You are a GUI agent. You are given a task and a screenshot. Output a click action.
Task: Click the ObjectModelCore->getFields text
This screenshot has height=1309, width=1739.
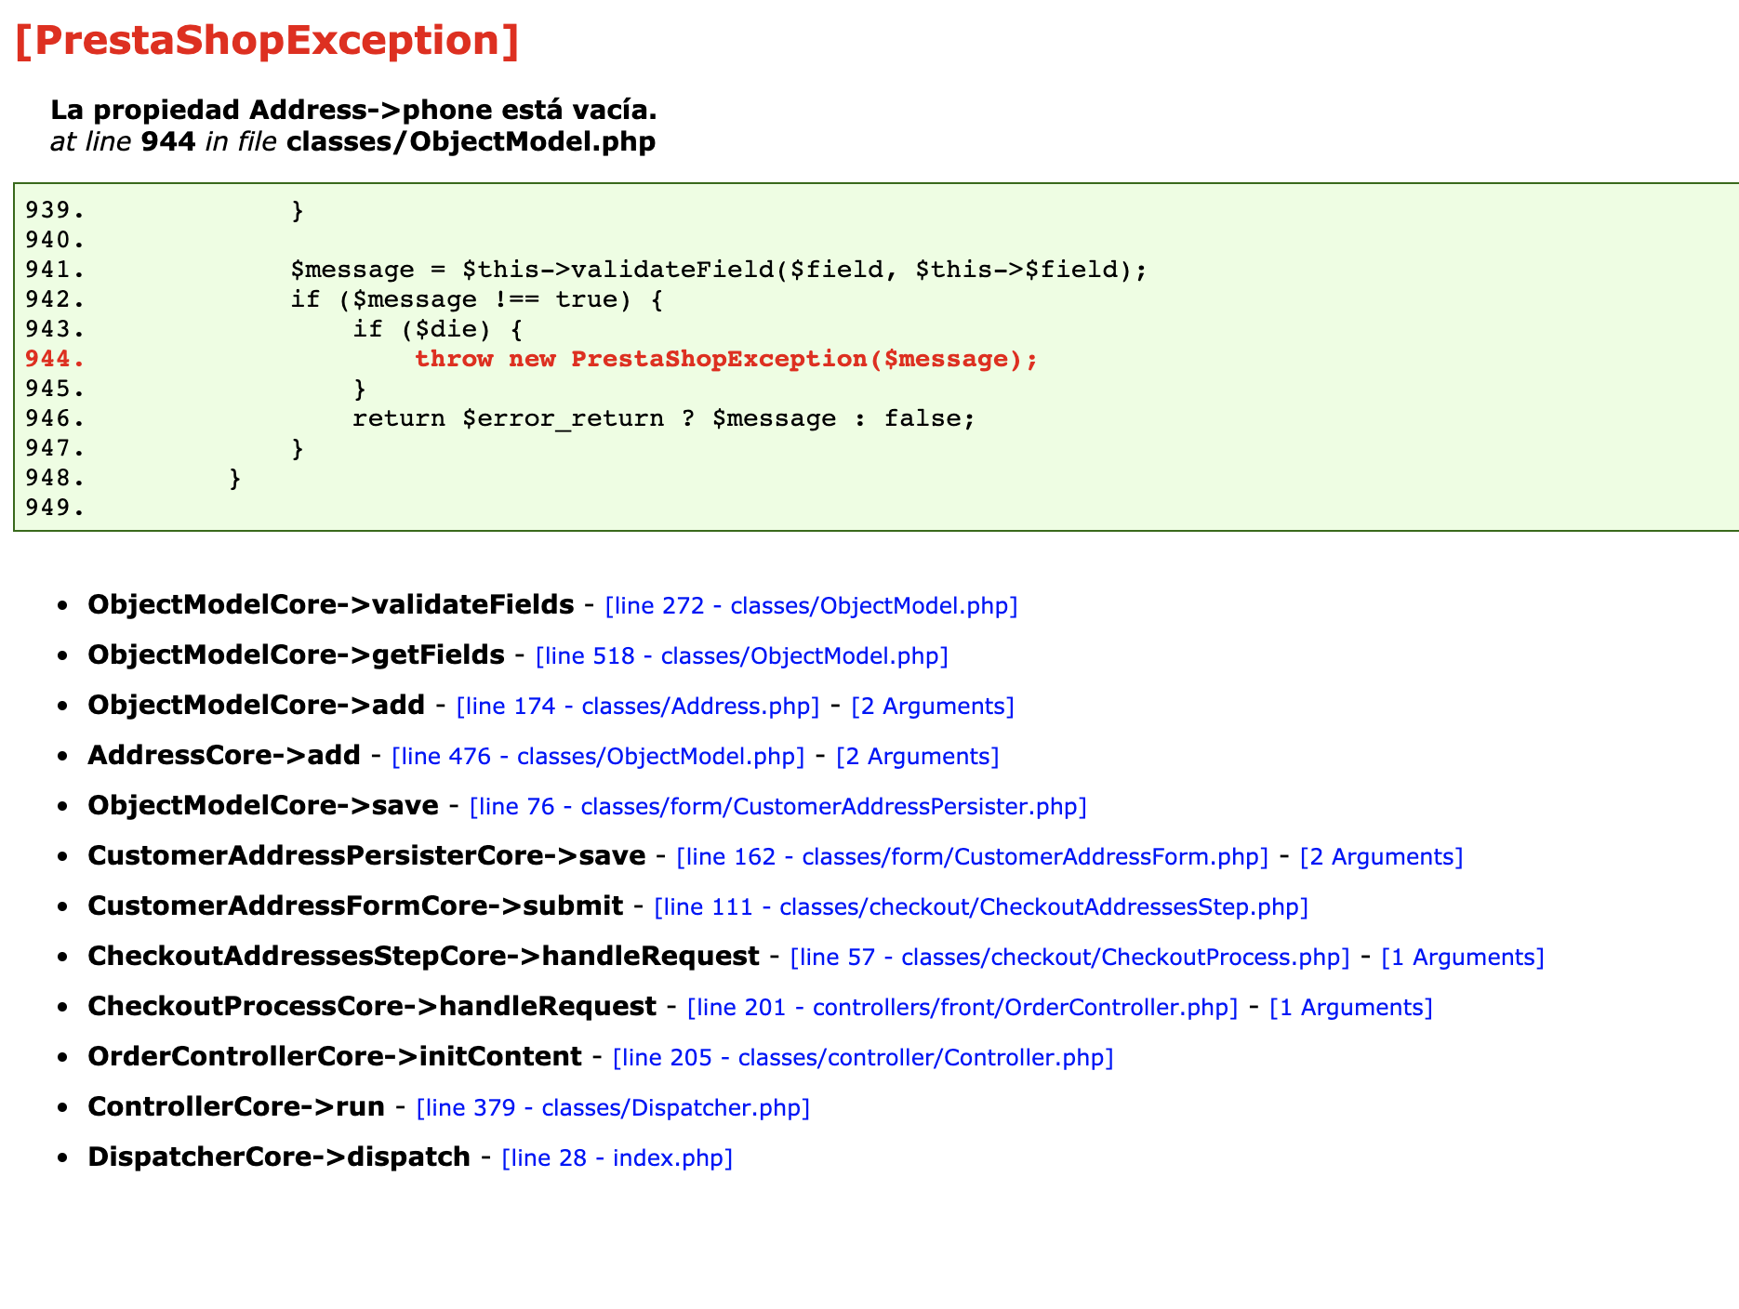[x=296, y=655]
